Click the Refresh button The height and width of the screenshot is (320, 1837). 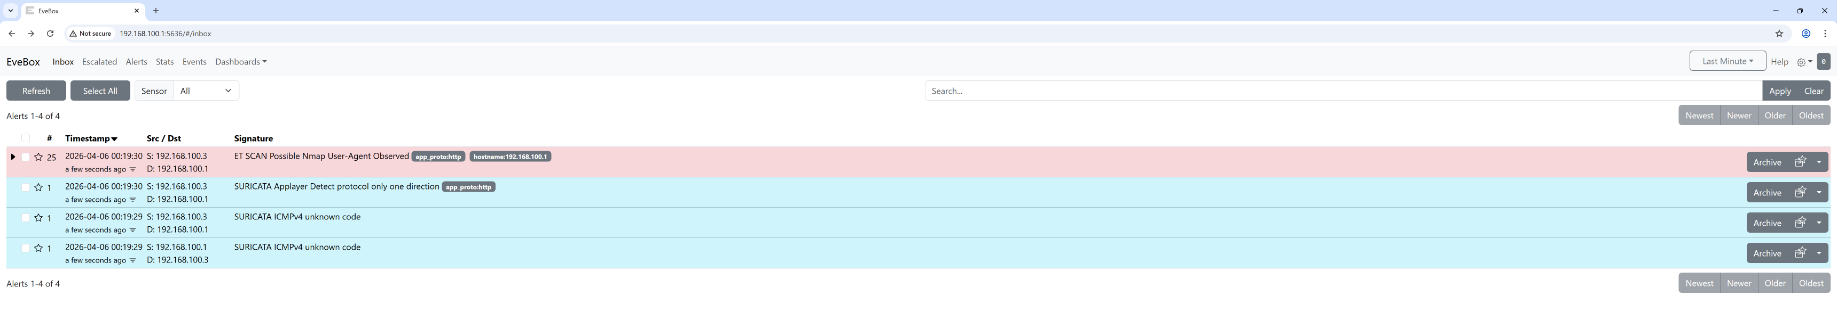click(x=36, y=91)
